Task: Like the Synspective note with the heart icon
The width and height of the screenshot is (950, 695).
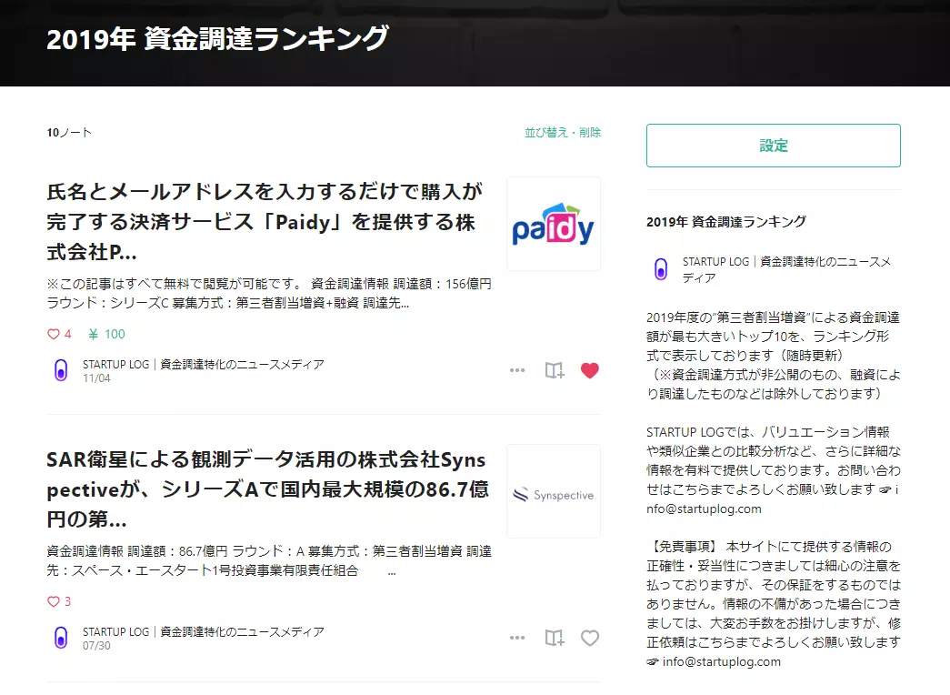Action: [x=589, y=638]
